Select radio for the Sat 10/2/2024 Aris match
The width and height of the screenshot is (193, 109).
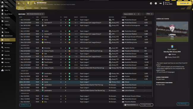tap(20, 102)
